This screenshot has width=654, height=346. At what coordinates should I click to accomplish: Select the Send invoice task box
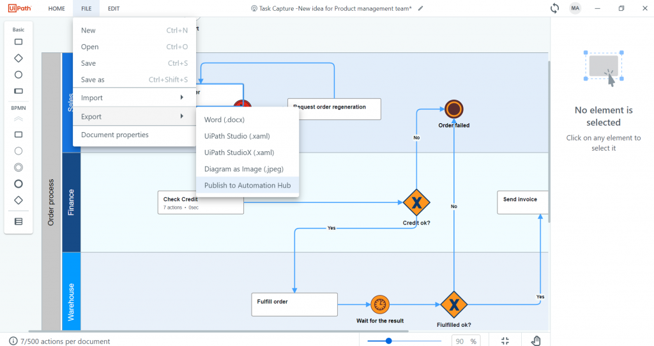coord(522,202)
